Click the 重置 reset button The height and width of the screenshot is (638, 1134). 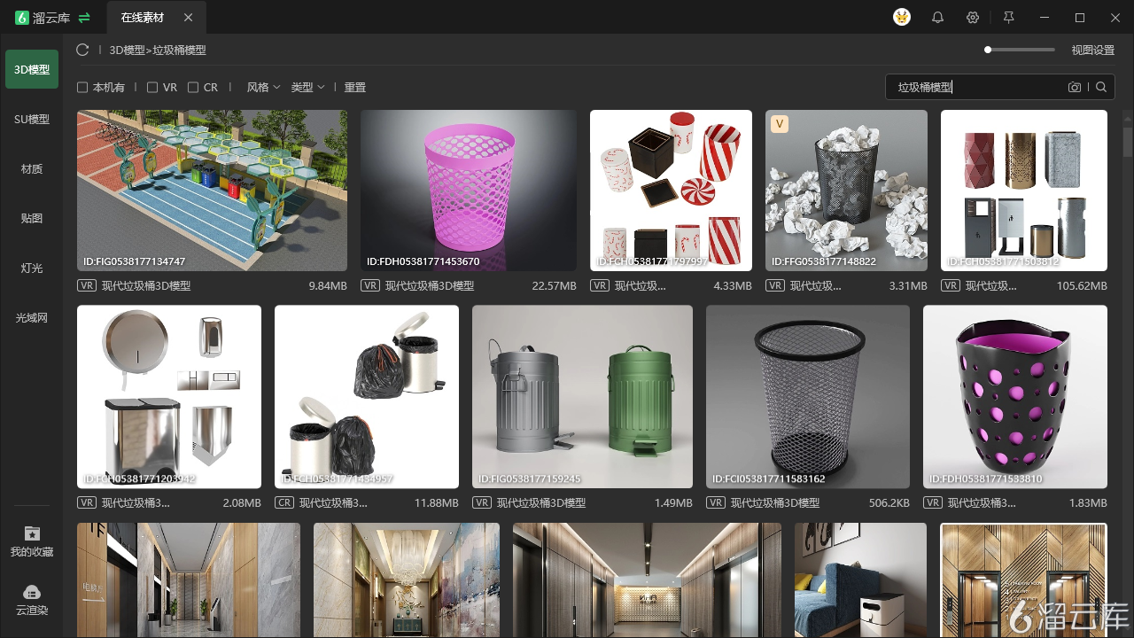click(x=355, y=88)
